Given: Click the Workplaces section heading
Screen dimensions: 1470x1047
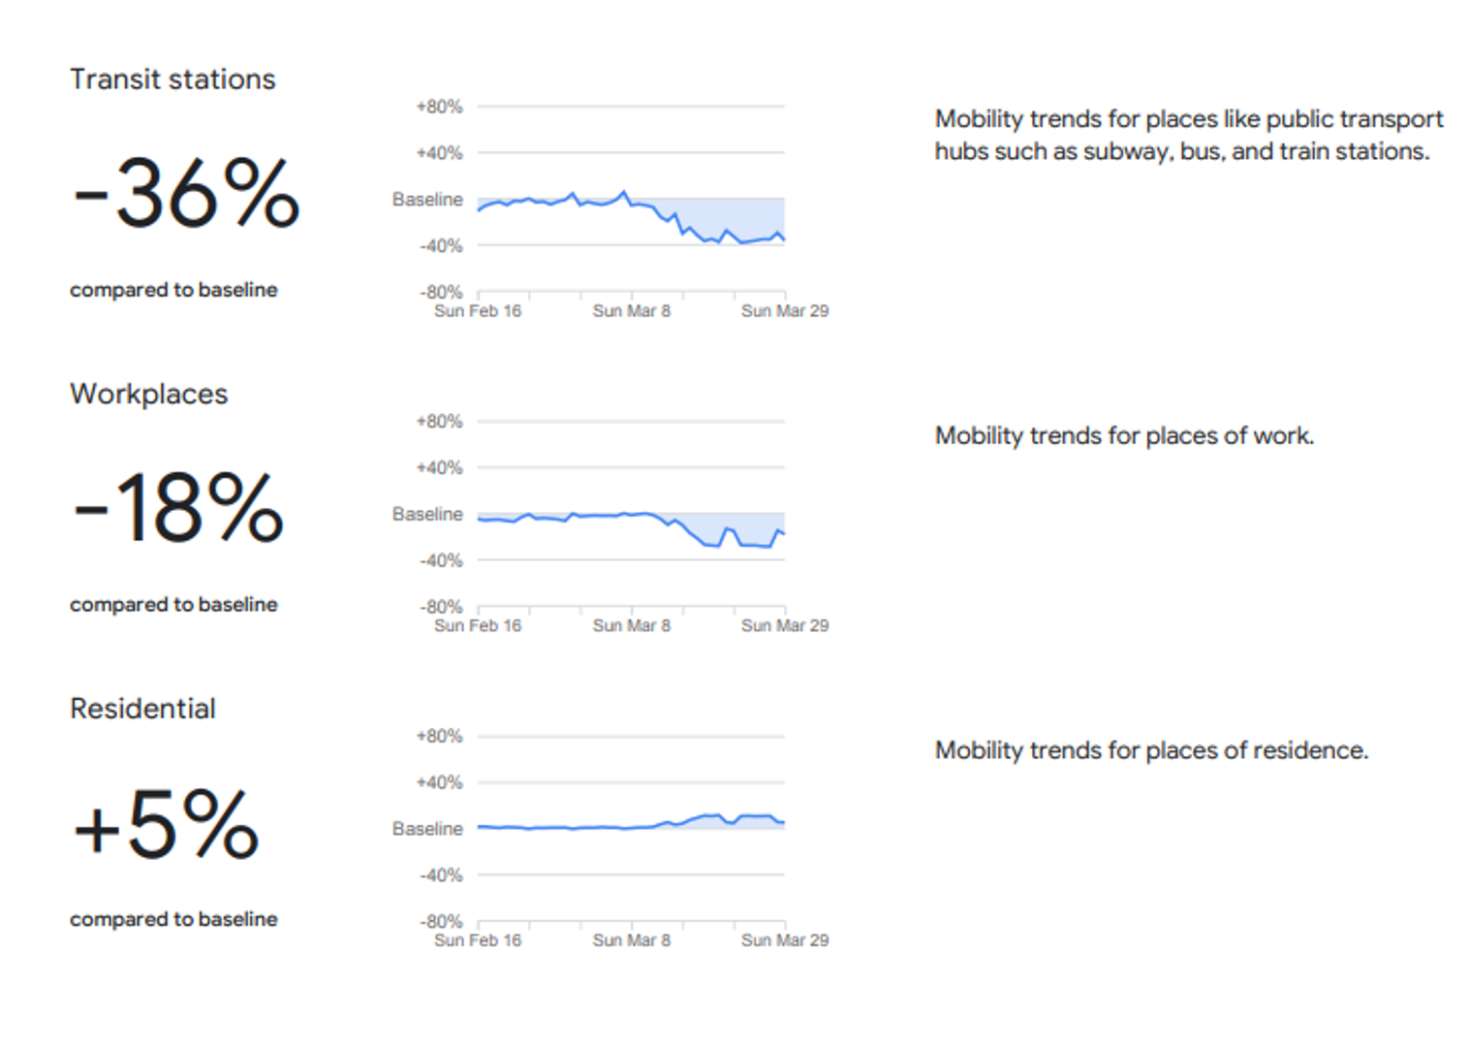Looking at the screenshot, I should [x=149, y=395].
